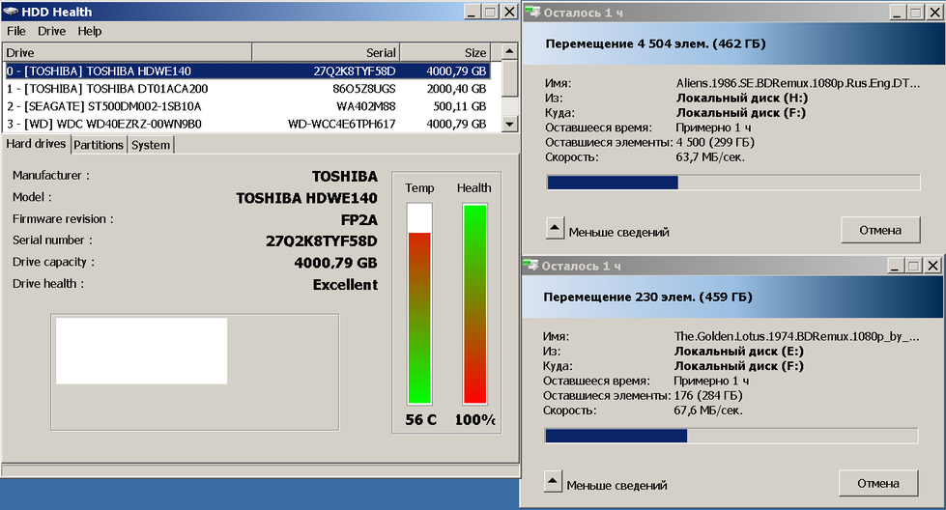Image resolution: width=946 pixels, height=510 pixels.
Task: Click the HDD Health title bar icon
Action: pyautogui.click(x=12, y=12)
